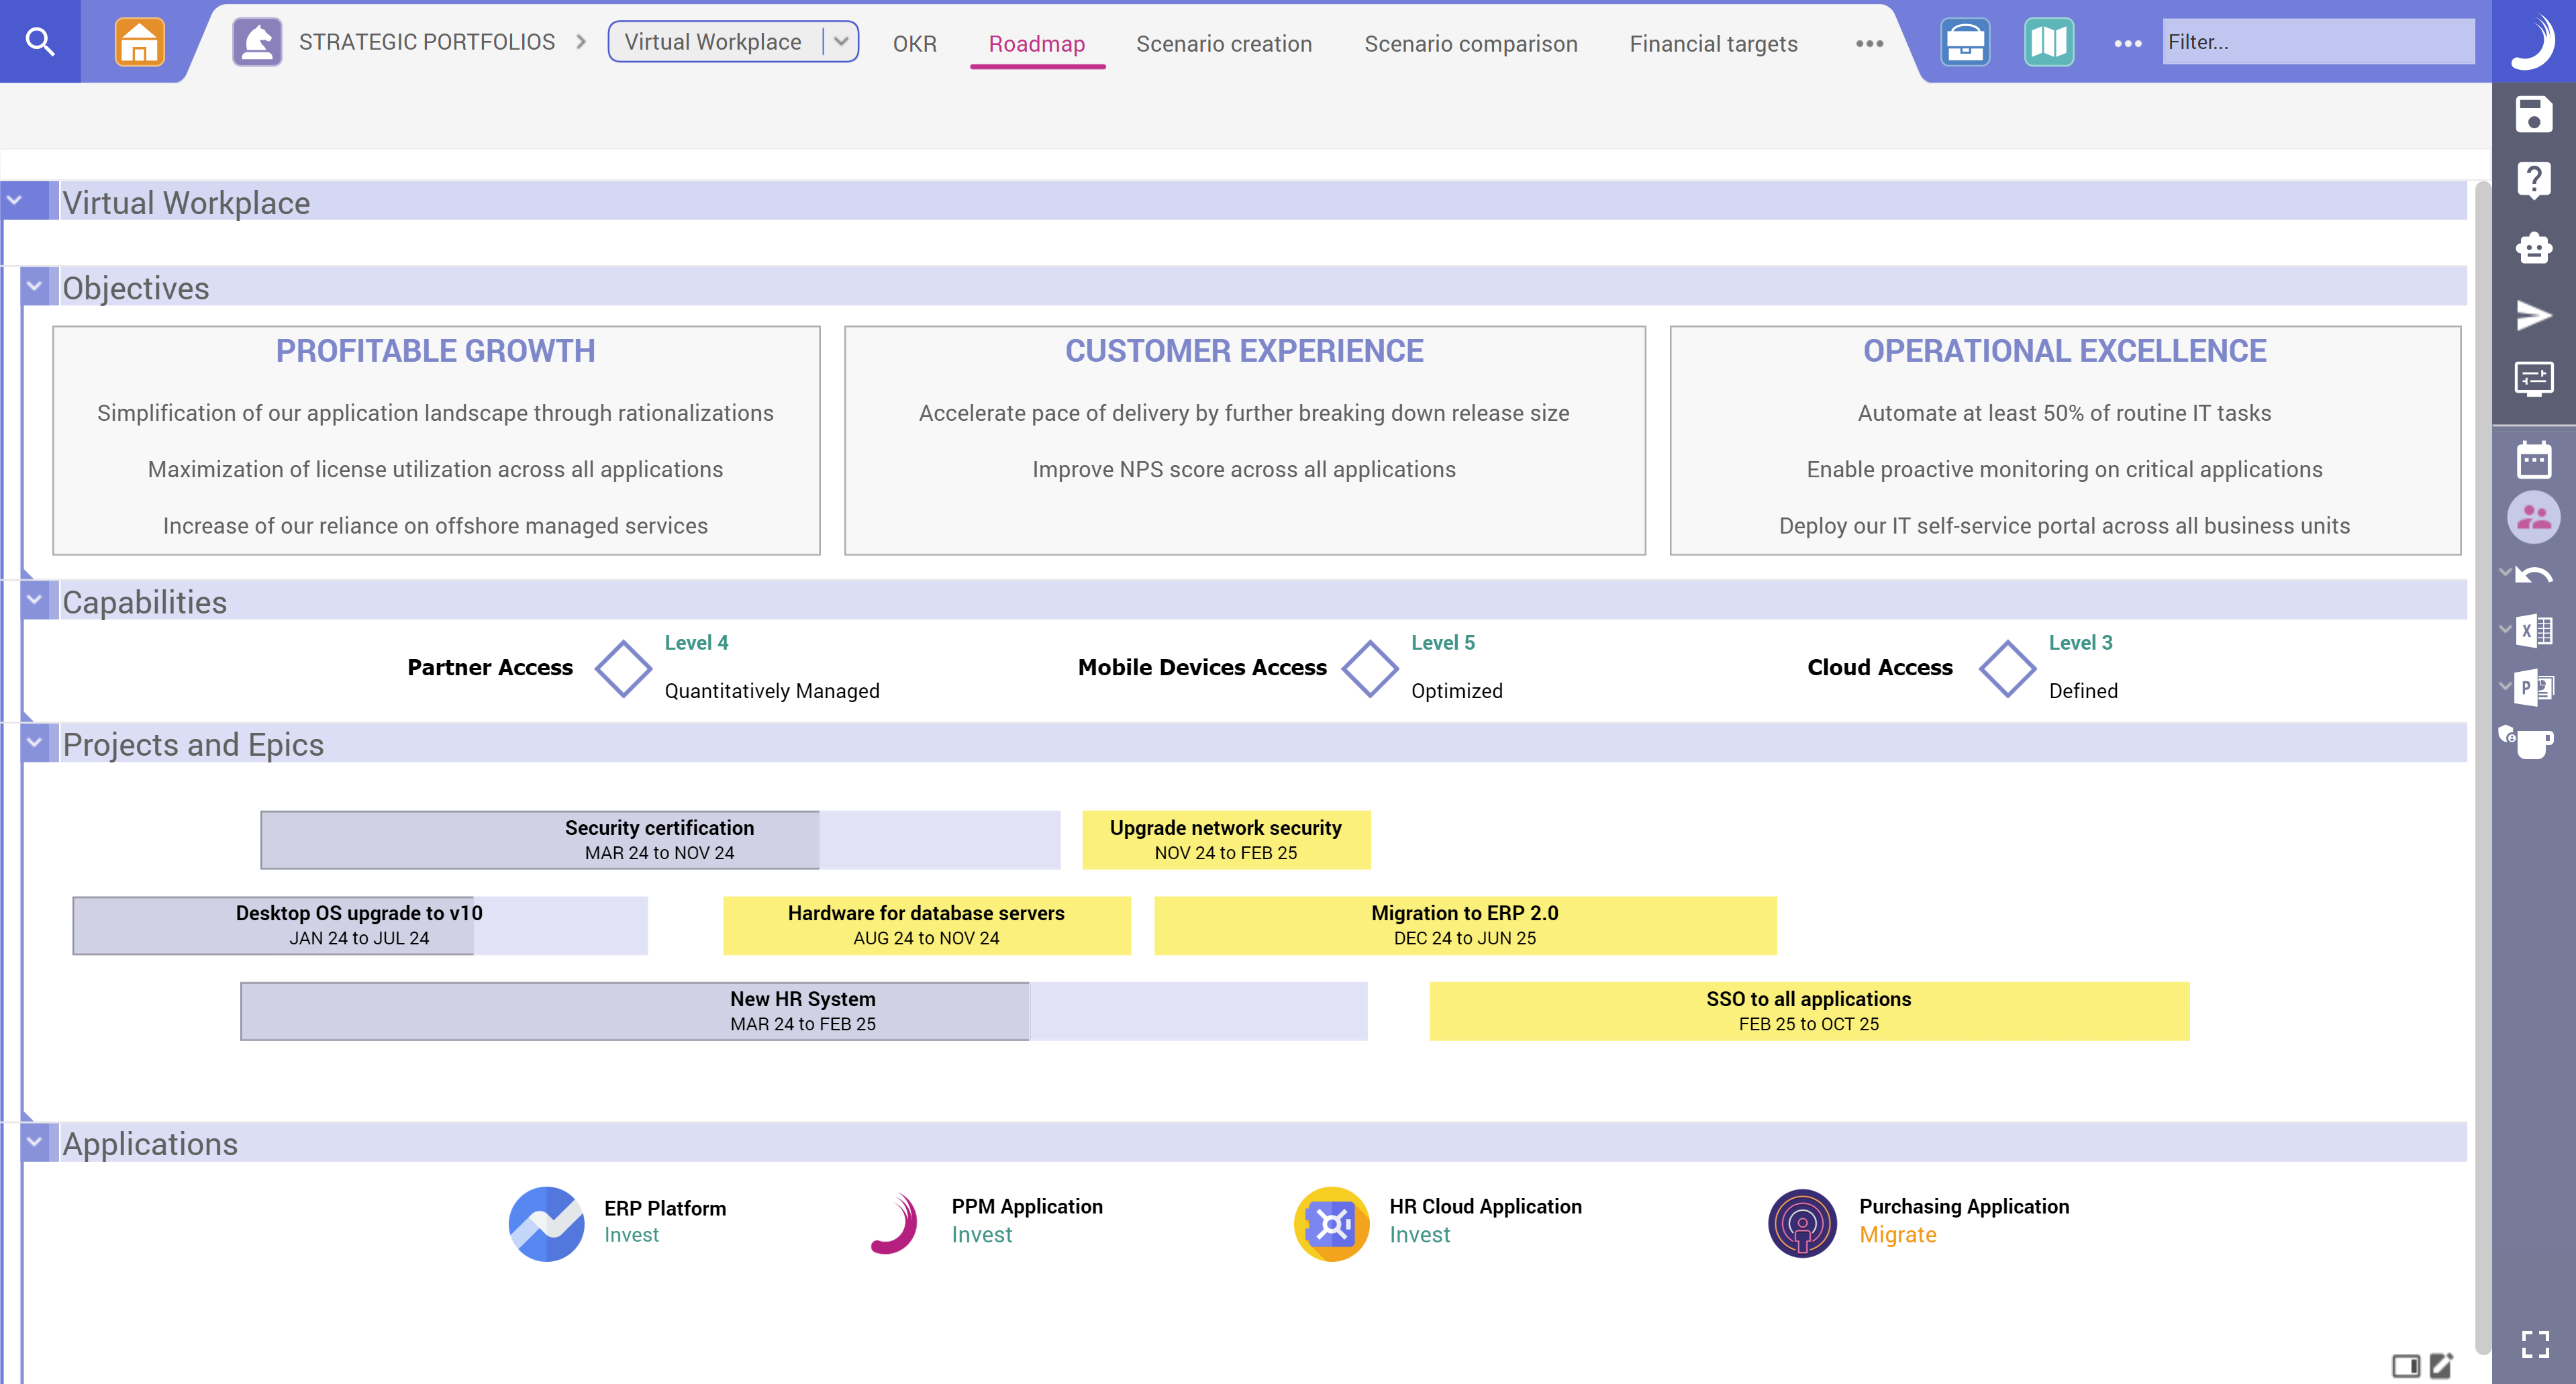Export the roadmap to PowerPoint
The image size is (2576, 1384).
coord(2534,688)
